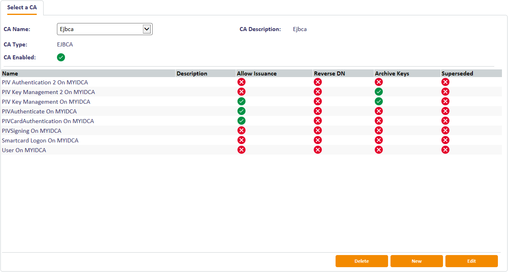Click Superseded icon for User On MYIDCA
The image size is (508, 272).
pyautogui.click(x=445, y=150)
